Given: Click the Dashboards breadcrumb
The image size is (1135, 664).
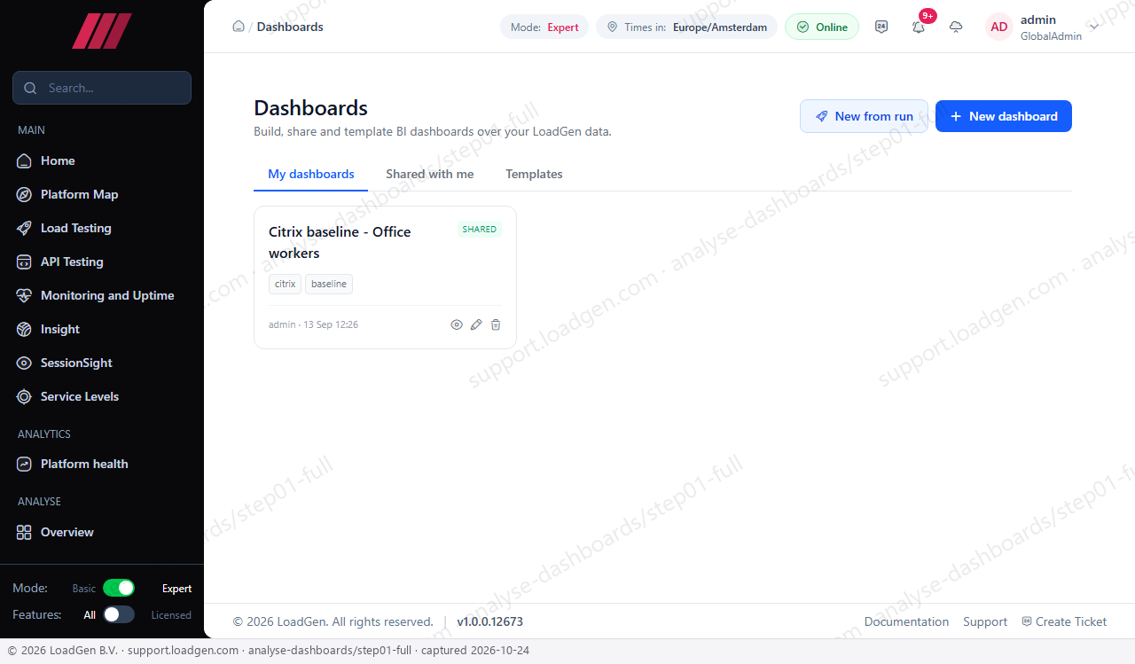Looking at the screenshot, I should 290,27.
